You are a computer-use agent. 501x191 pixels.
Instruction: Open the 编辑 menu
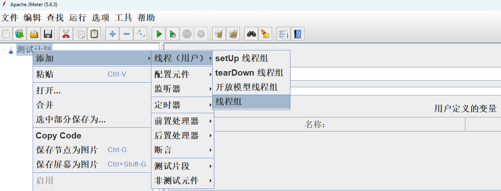32,18
